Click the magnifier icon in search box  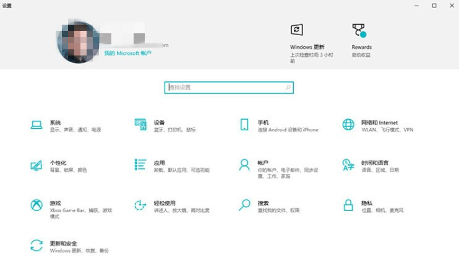(288, 88)
